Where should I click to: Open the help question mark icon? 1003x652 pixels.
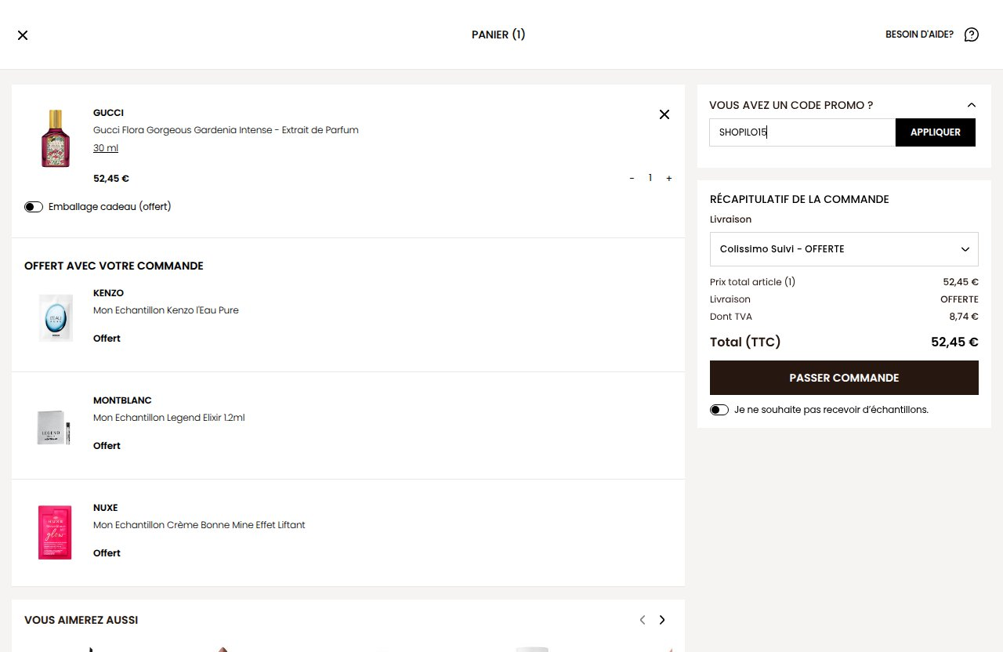972,34
